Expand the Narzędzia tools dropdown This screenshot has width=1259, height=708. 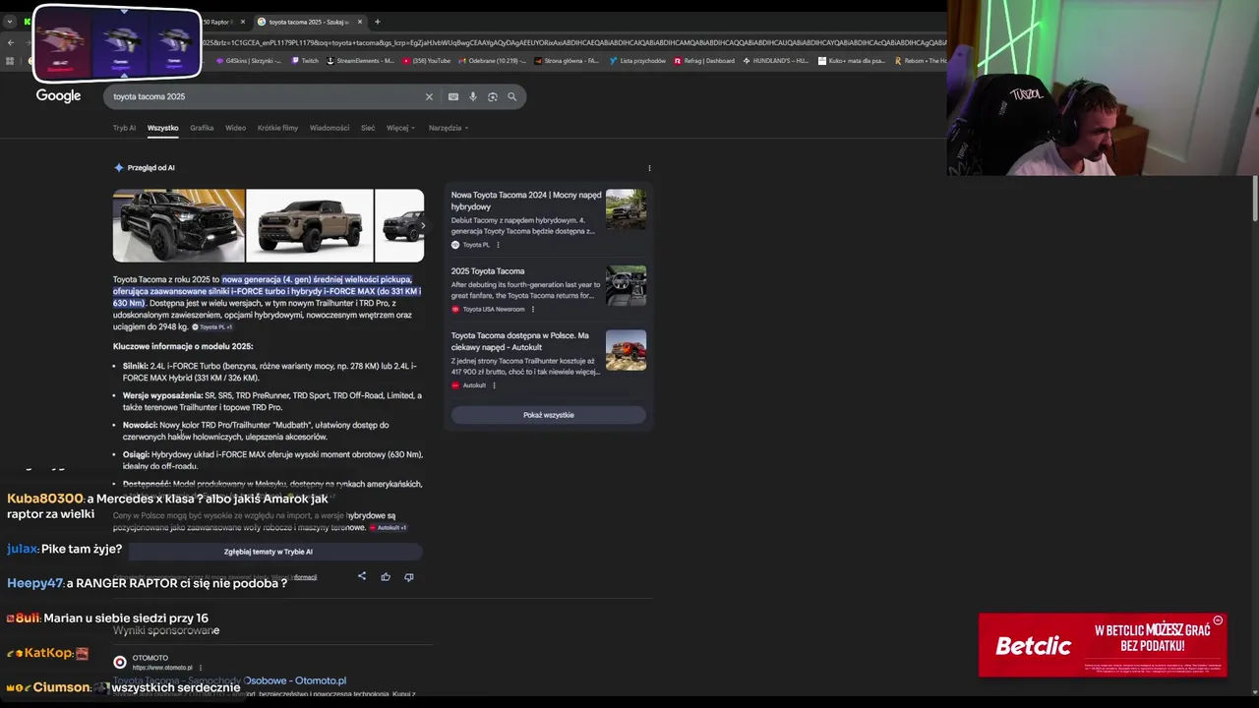(449, 128)
